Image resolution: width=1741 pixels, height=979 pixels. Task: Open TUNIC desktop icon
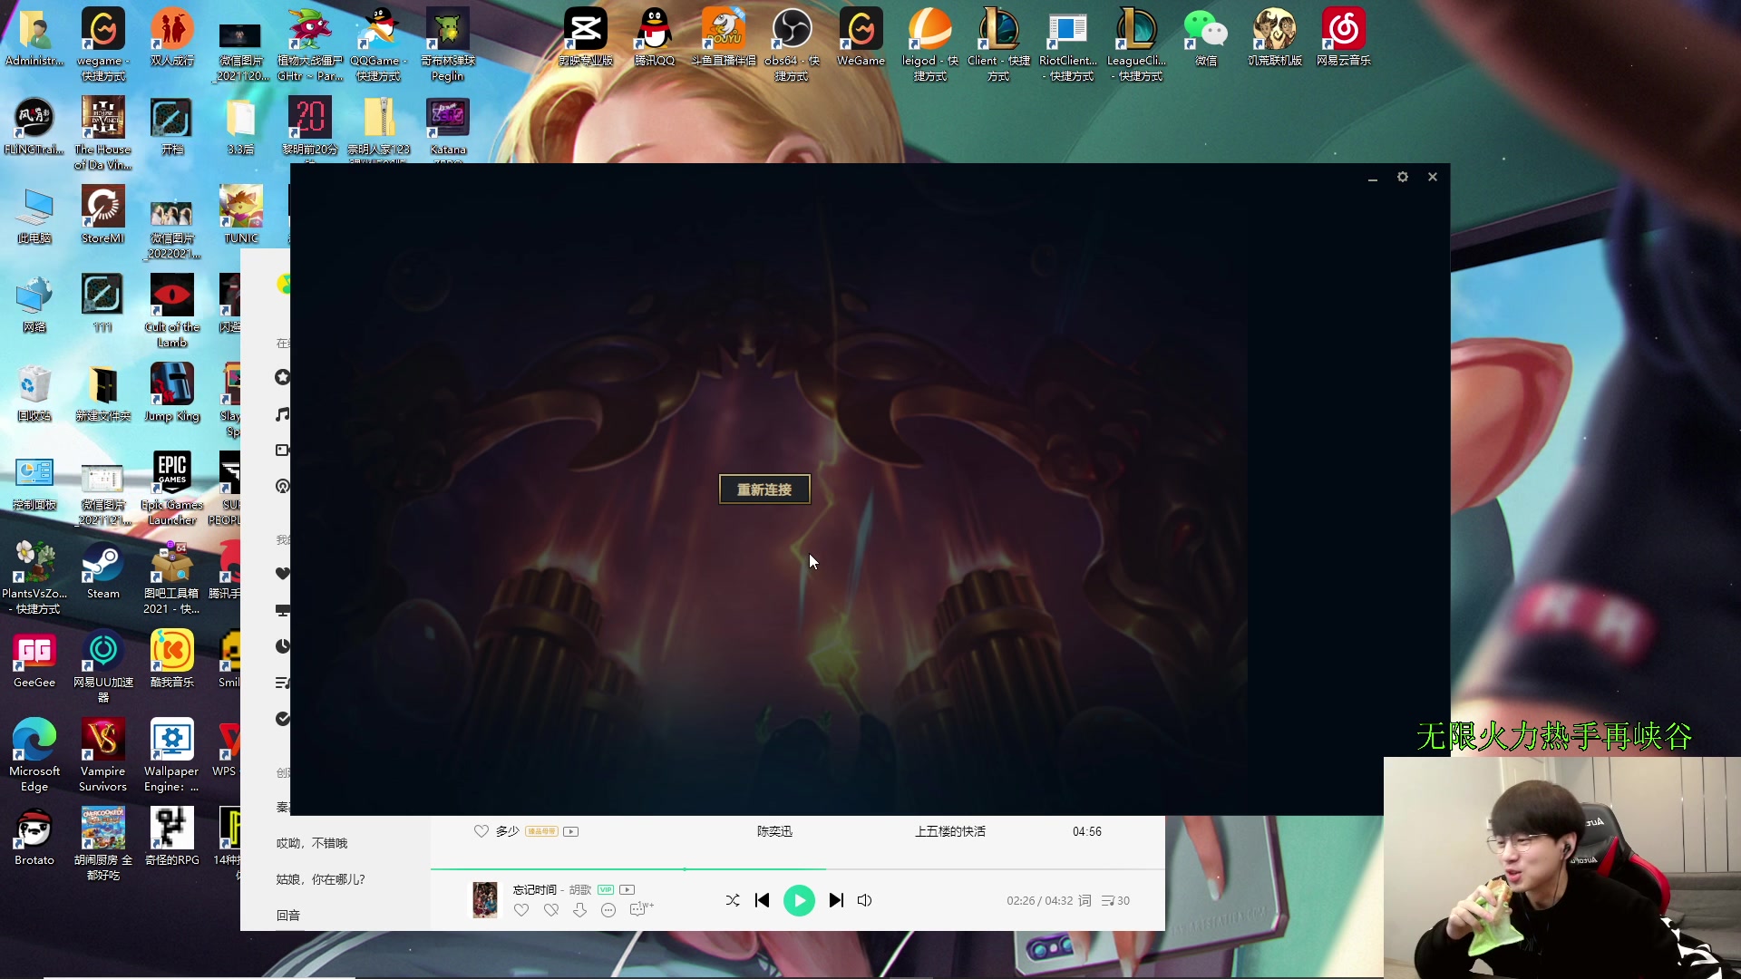click(241, 215)
